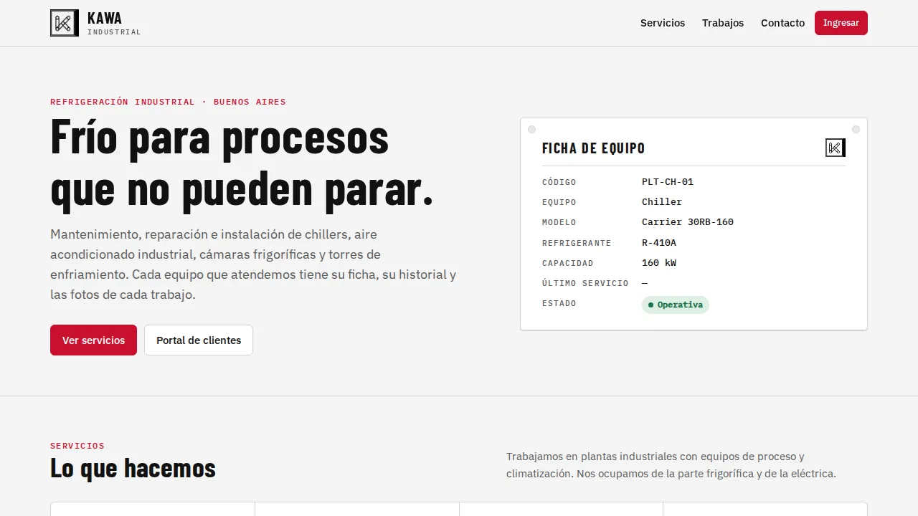Click the Operativa status badge

click(x=676, y=305)
